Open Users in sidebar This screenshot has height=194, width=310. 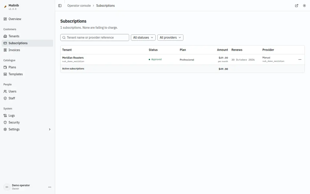27,91
